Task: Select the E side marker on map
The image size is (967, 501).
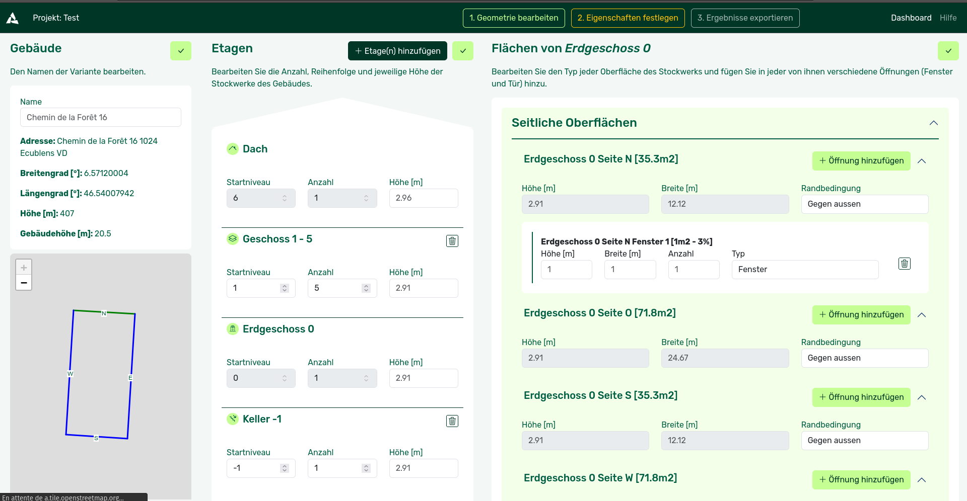Action: coord(130,378)
